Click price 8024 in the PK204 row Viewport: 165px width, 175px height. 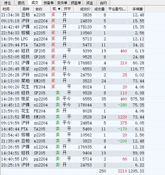(87, 87)
